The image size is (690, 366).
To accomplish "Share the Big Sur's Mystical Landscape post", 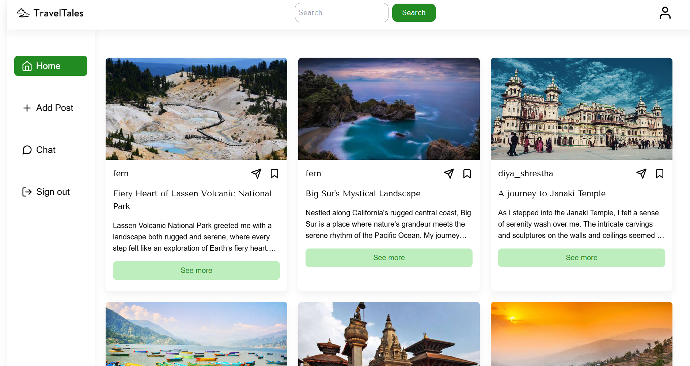I will pyautogui.click(x=449, y=174).
